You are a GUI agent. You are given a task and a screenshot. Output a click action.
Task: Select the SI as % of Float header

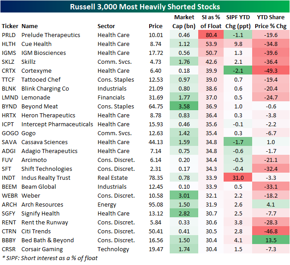click(x=211, y=22)
